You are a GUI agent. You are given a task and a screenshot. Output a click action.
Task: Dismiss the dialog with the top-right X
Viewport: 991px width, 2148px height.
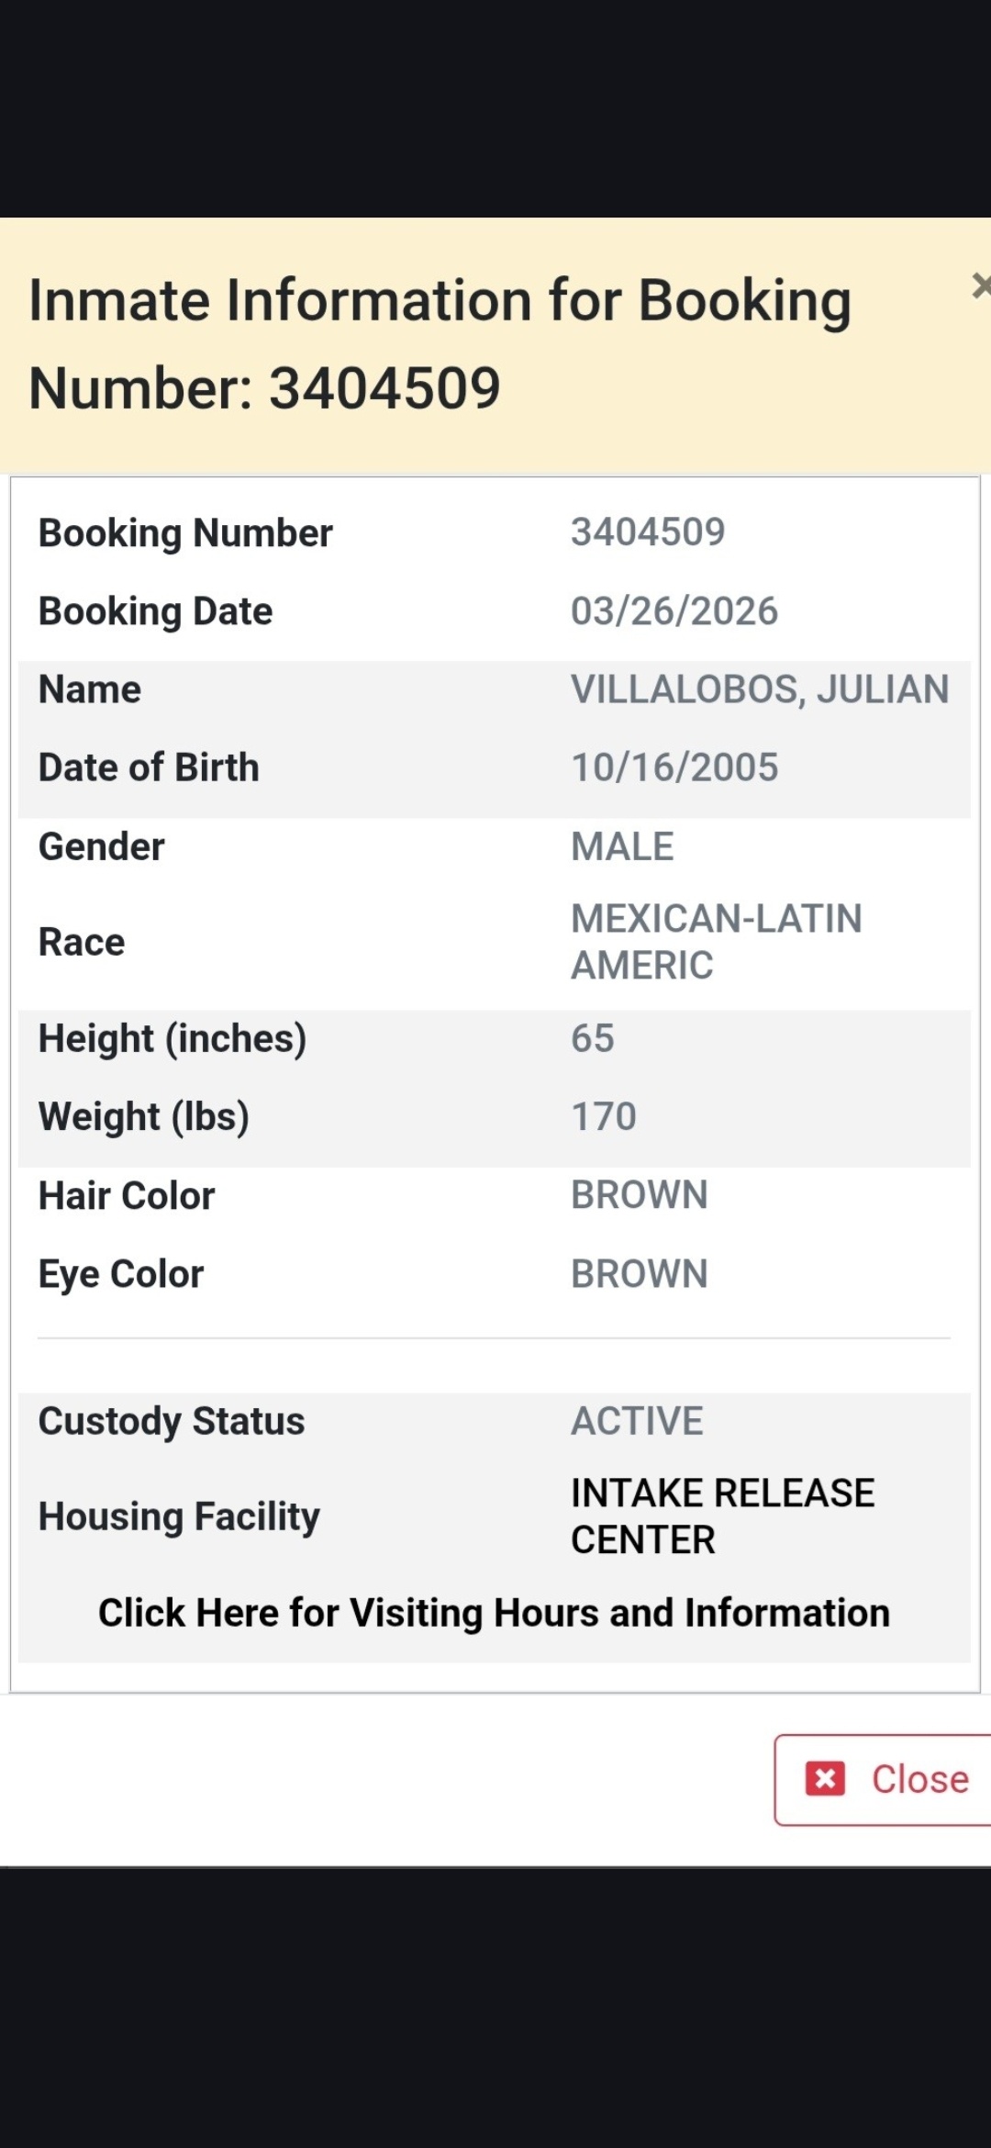pos(980,286)
